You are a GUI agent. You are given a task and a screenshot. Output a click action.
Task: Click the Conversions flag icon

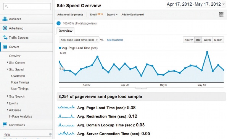click(x=5, y=124)
